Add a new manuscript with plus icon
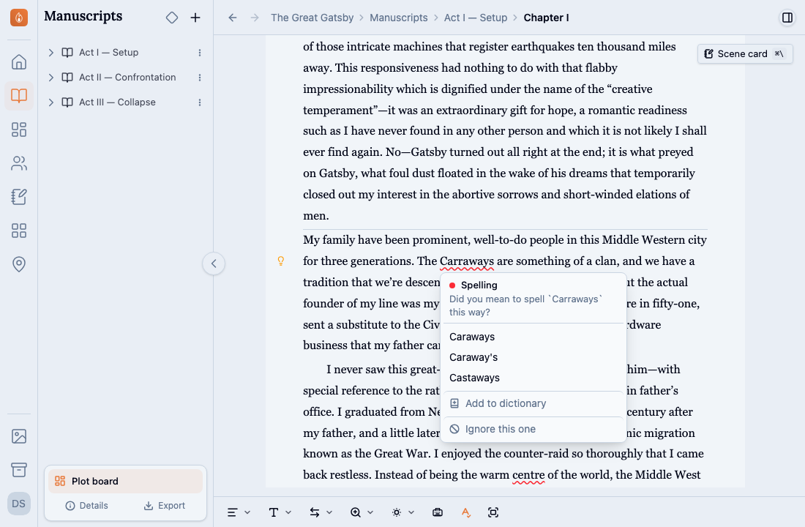 tap(195, 18)
